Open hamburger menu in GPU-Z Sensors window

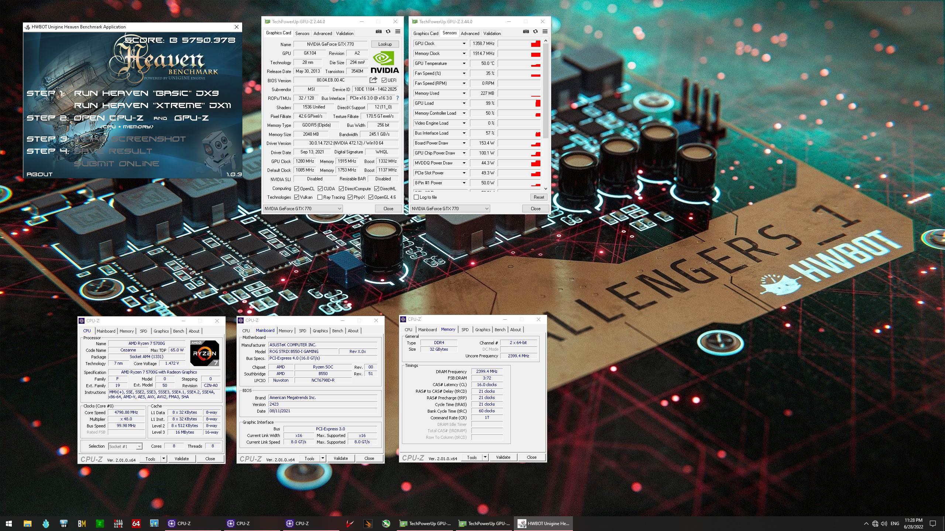(x=545, y=32)
